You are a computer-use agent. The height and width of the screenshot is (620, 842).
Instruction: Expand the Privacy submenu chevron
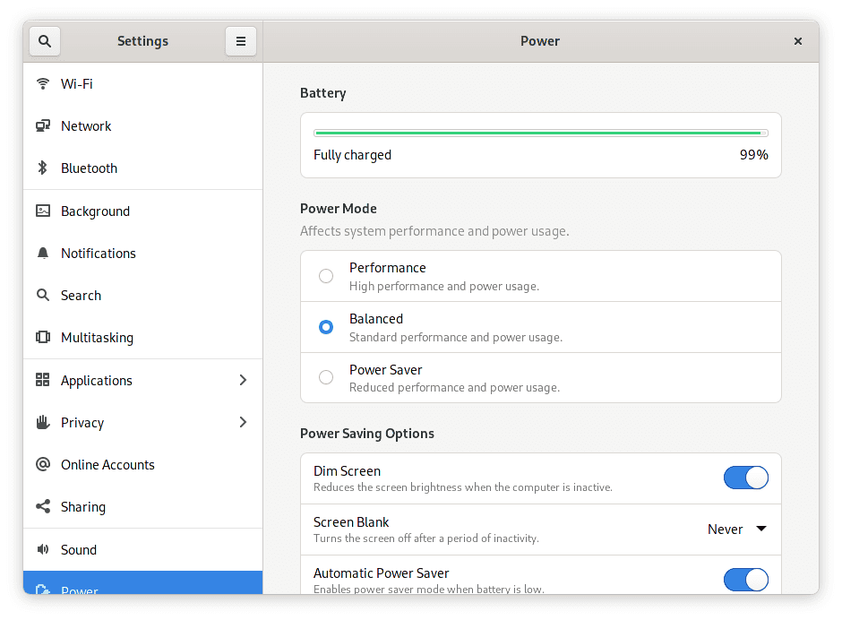pyautogui.click(x=243, y=423)
